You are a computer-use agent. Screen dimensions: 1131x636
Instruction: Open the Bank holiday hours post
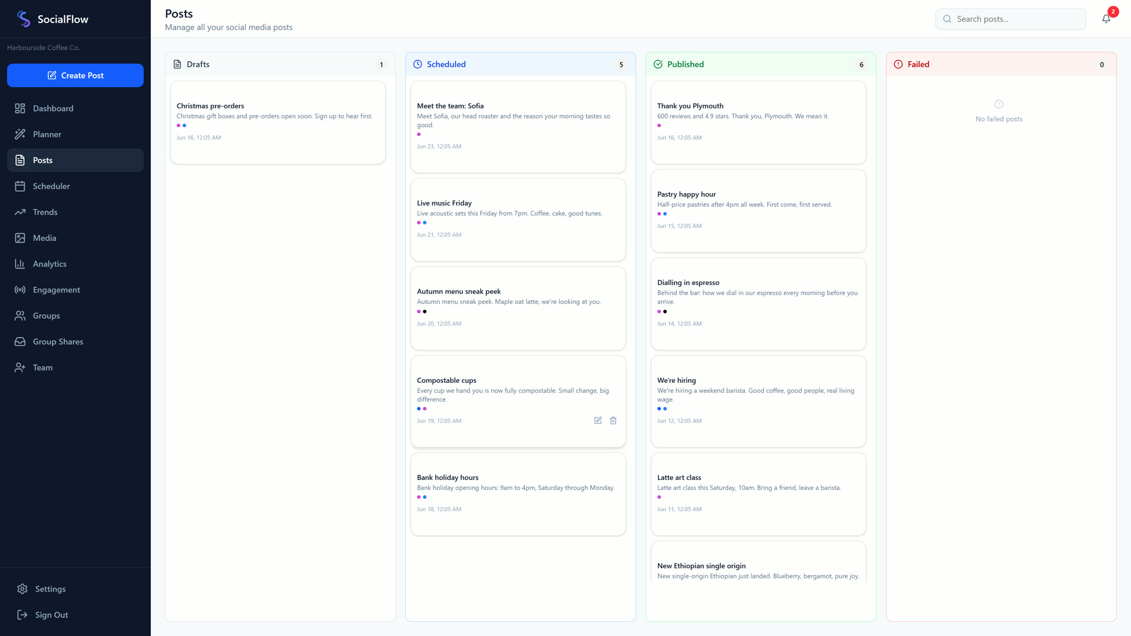click(518, 494)
